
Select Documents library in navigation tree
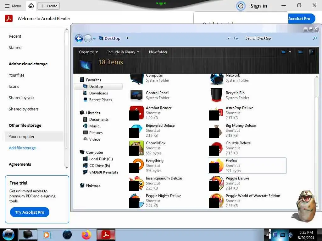[98, 120]
